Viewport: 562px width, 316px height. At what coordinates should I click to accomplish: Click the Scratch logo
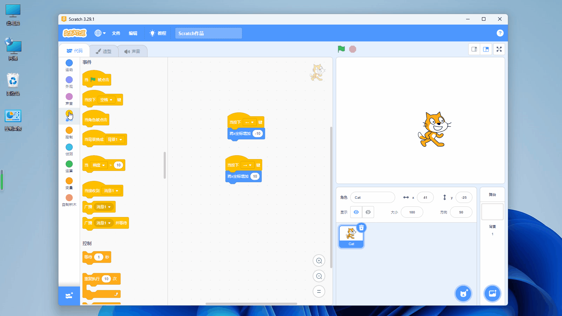[x=74, y=33]
